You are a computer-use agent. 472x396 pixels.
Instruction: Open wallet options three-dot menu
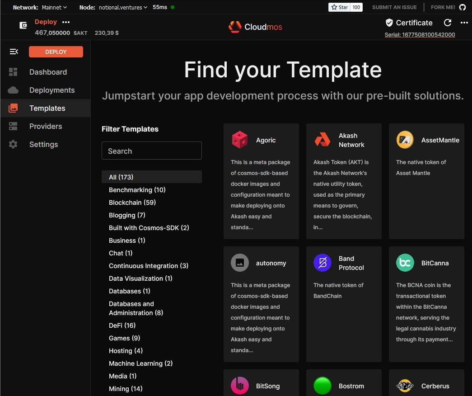pos(66,22)
